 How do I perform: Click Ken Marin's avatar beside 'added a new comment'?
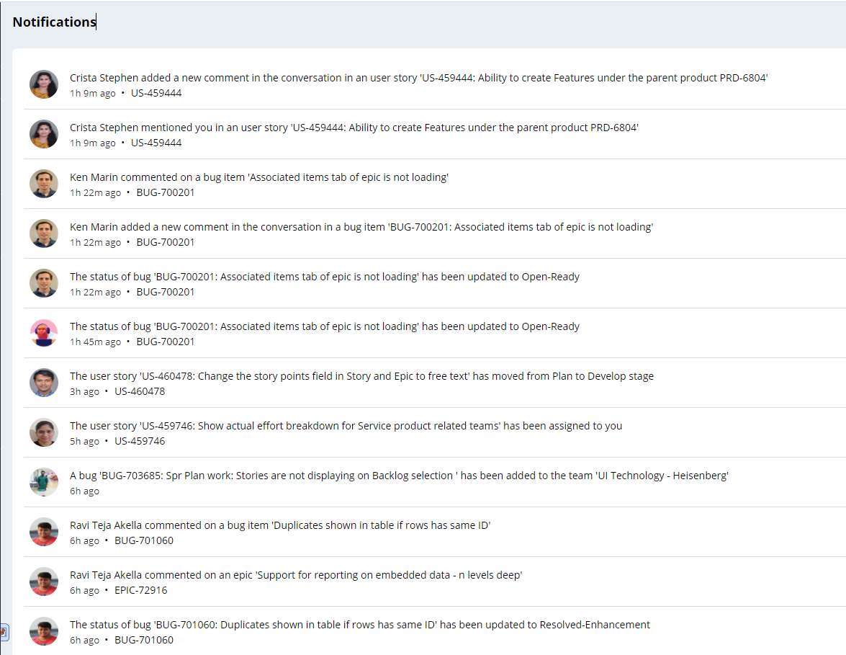click(x=44, y=233)
